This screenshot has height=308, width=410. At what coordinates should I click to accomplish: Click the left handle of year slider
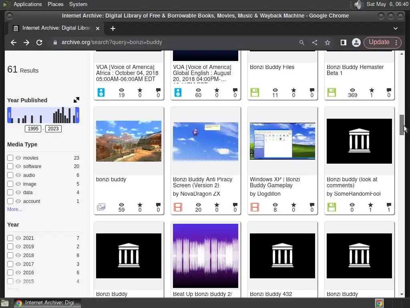click(x=9, y=115)
